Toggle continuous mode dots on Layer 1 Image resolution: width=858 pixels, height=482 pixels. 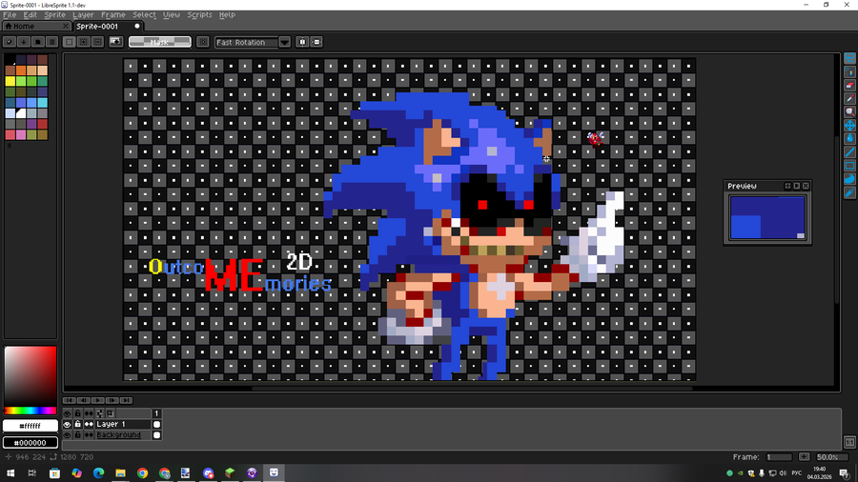[89, 424]
